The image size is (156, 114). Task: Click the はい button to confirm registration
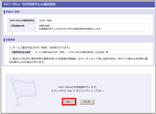(69, 102)
